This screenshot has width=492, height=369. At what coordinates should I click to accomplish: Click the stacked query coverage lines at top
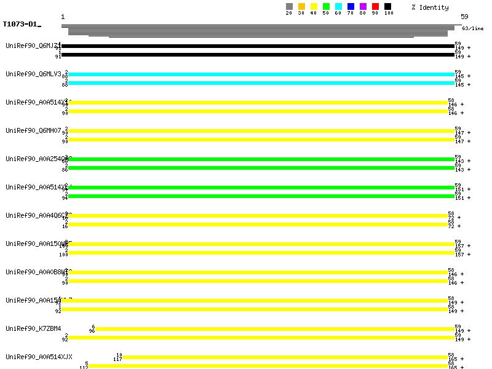pyautogui.click(x=258, y=31)
